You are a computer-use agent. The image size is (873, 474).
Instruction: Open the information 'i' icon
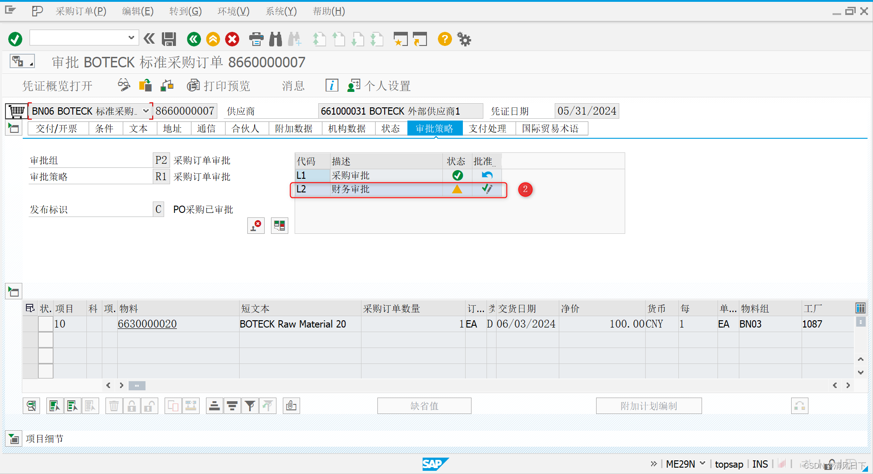(332, 85)
